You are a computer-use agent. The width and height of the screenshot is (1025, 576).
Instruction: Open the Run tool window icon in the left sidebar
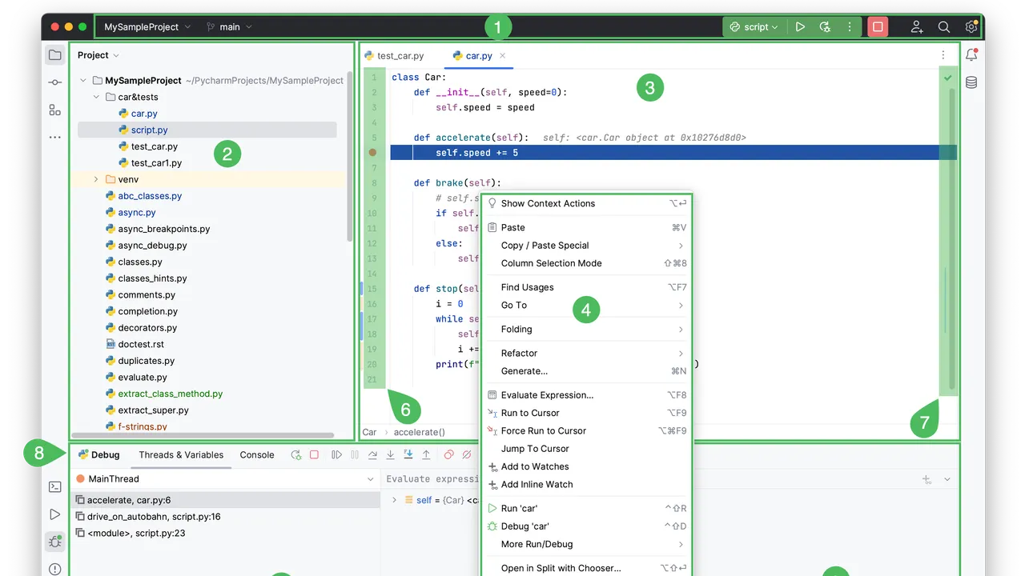coord(54,514)
